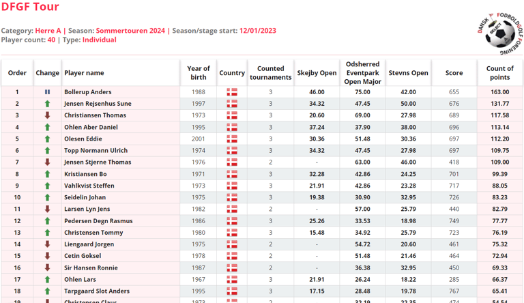This screenshot has width=524, height=303.
Task: Click the up arrow for Topp Normann Ulrich
Action: (48, 151)
